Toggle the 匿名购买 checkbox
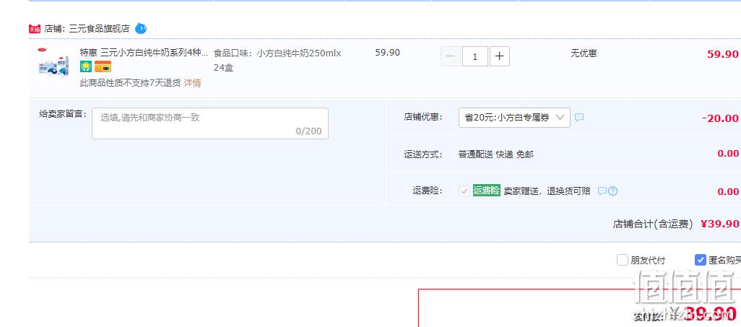The width and height of the screenshot is (741, 327). (701, 260)
